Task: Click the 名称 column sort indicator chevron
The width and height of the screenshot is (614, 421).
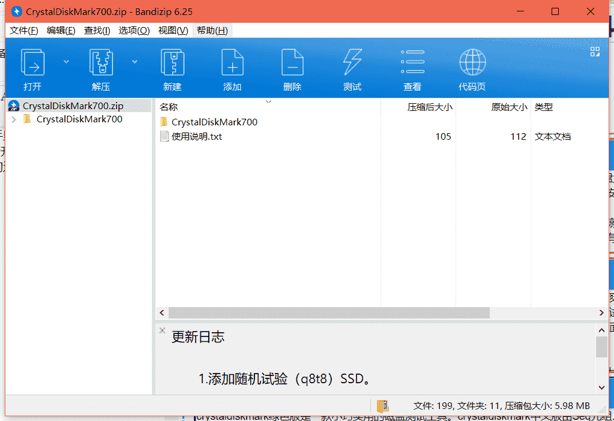Action: [x=268, y=102]
